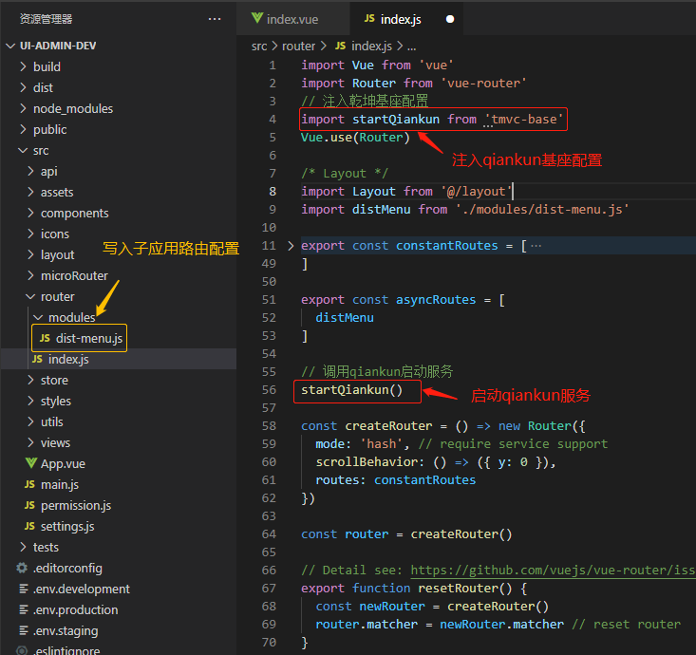Click the Vue icon on index.vue tab
The width and height of the screenshot is (696, 655).
pyautogui.click(x=256, y=19)
